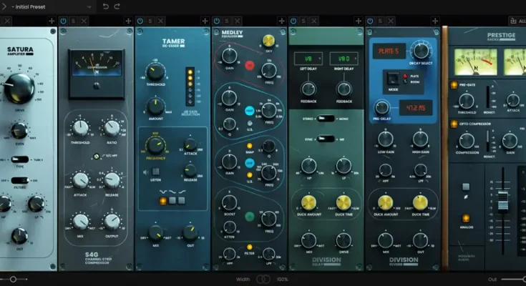Toggle the Opto Compressor on Prestige Racks

(x=453, y=123)
